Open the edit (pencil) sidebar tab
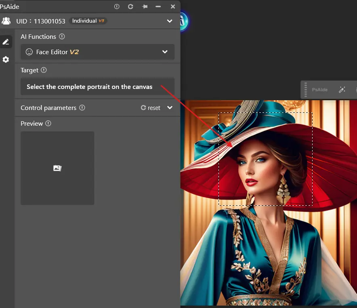 point(6,42)
